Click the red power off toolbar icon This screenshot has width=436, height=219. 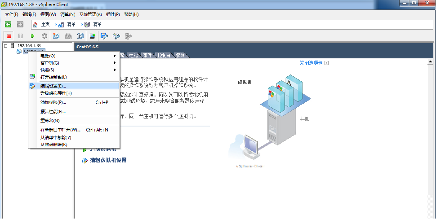click(9, 36)
